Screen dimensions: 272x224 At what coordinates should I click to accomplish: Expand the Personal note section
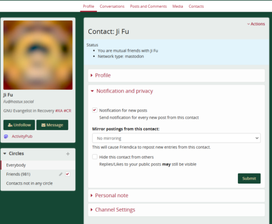pyautogui.click(x=111, y=195)
